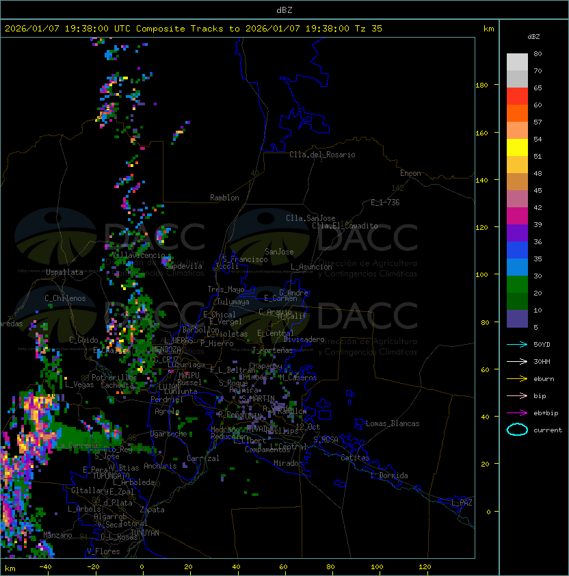The image size is (569, 576).
Task: Click the Catitas map label
Action: tap(355, 458)
